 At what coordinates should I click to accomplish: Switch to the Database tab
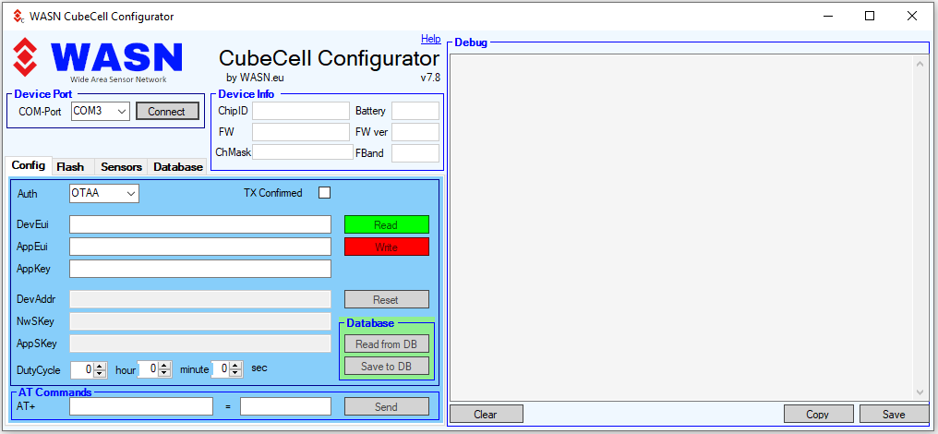tap(178, 167)
